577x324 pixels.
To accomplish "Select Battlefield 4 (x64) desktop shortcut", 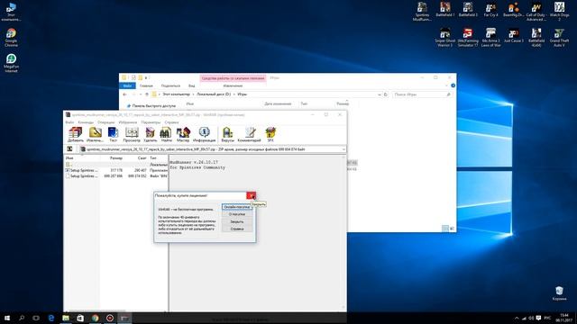I will click(x=536, y=38).
